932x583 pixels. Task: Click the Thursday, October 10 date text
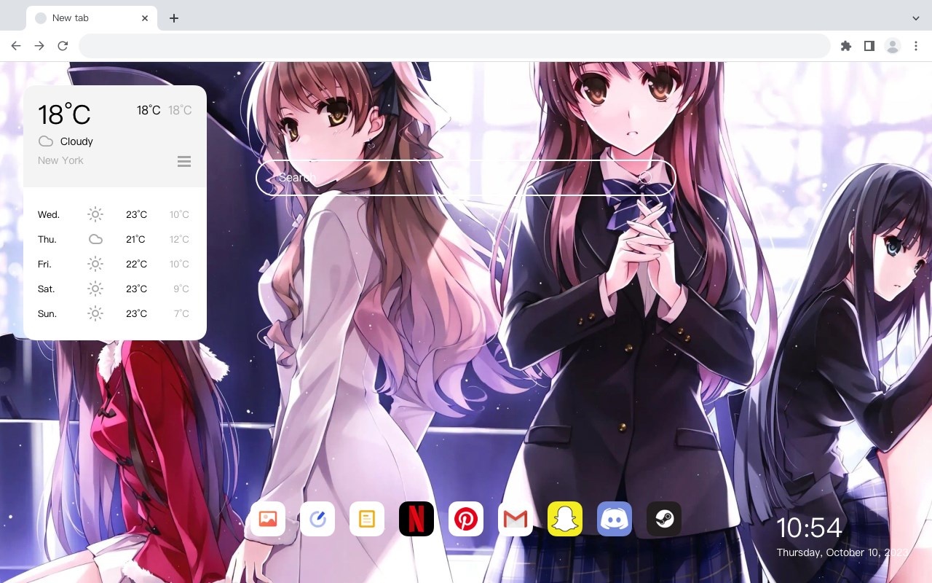[842, 552]
